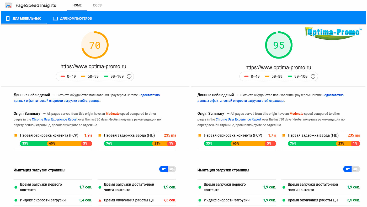Switch to expanded metrics view in the 70-score report
This screenshot has height=207, width=367.
[172, 169]
